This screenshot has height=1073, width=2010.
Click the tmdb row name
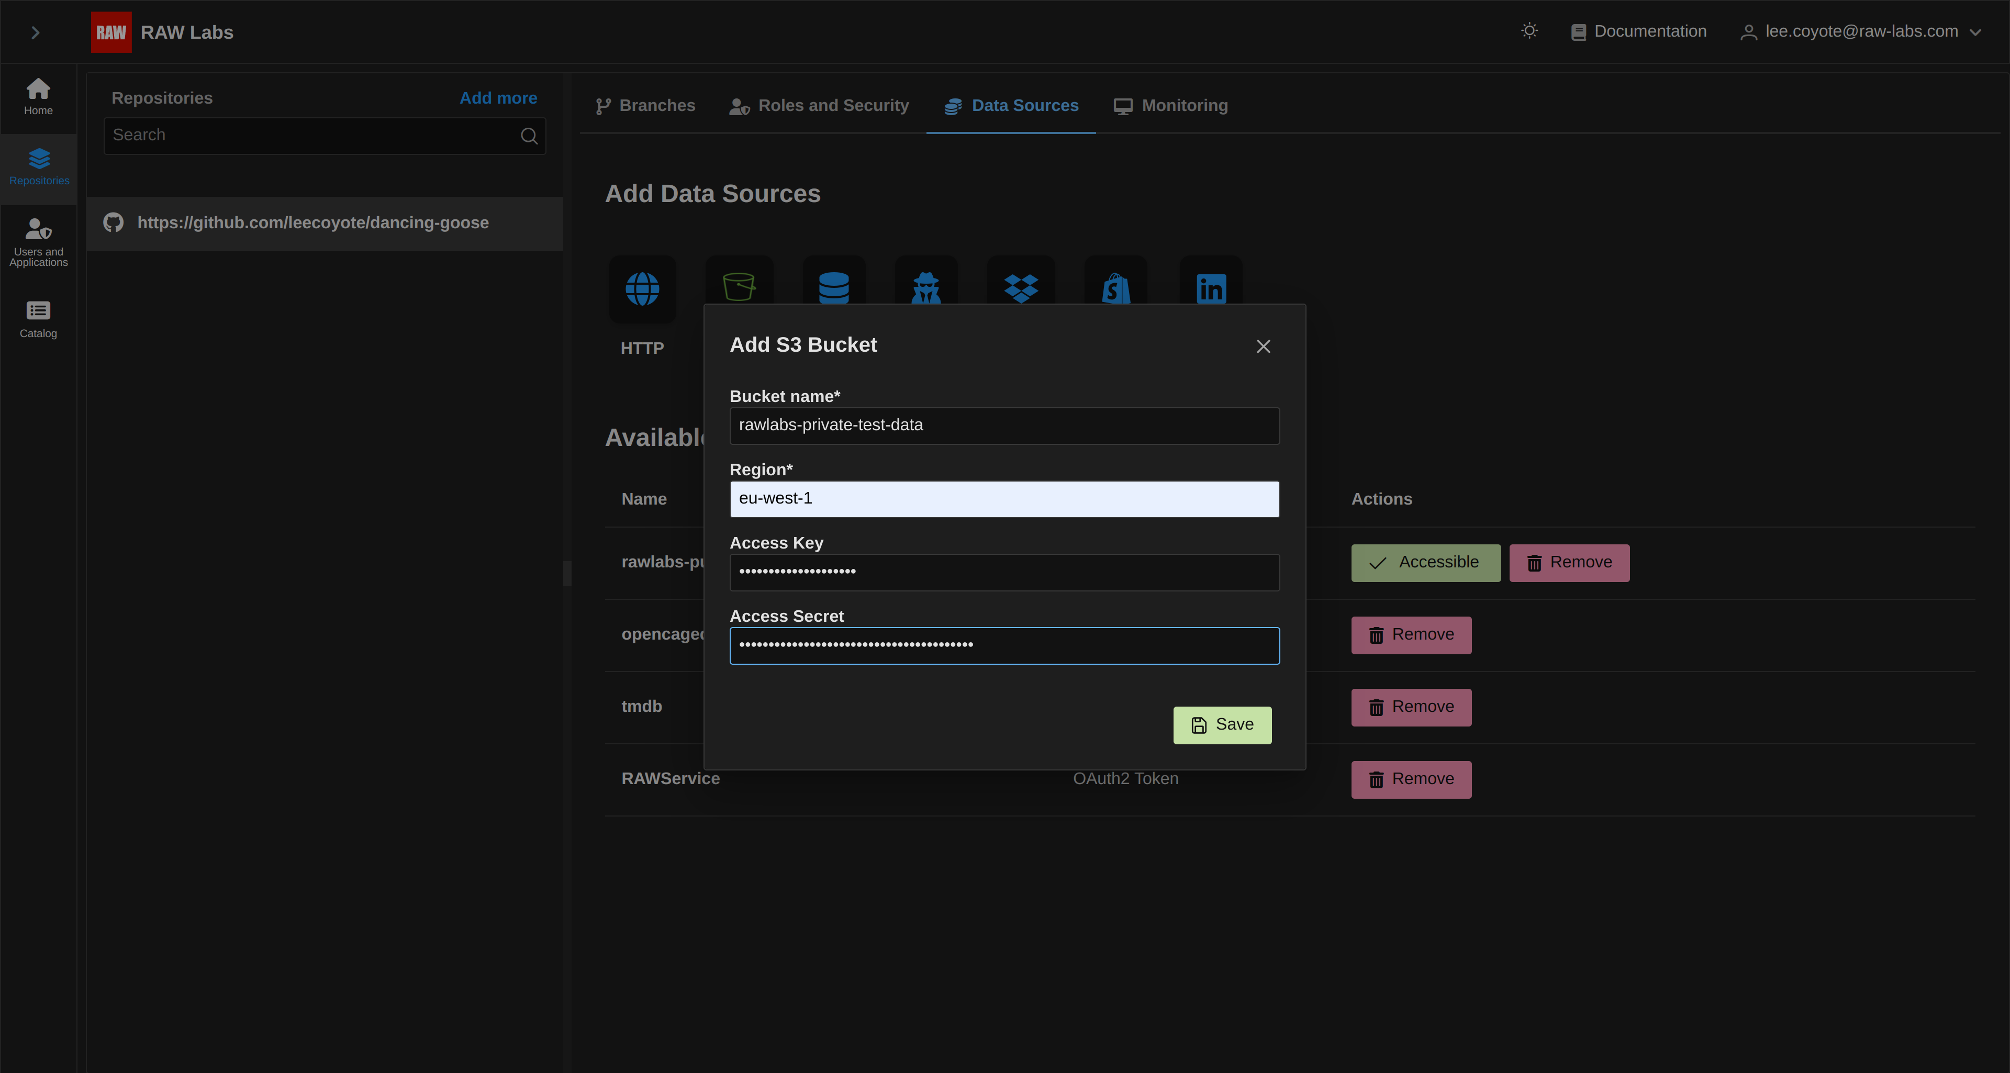641,706
